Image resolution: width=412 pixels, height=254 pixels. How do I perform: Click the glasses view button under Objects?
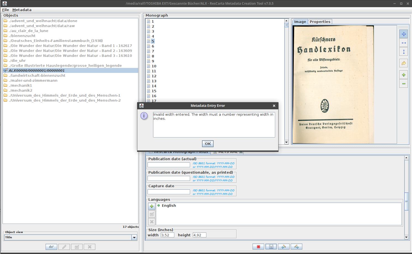[51, 247]
